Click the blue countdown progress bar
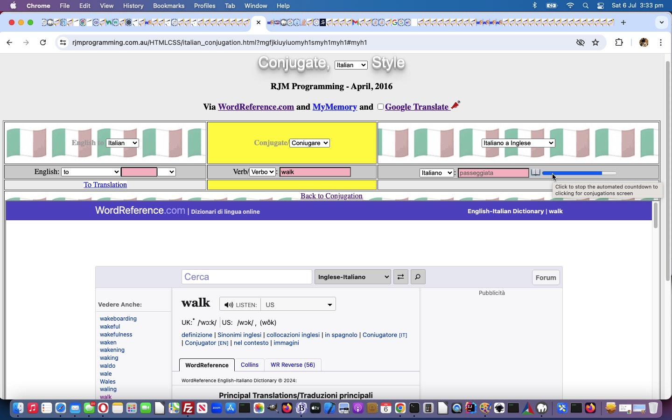 pyautogui.click(x=579, y=173)
